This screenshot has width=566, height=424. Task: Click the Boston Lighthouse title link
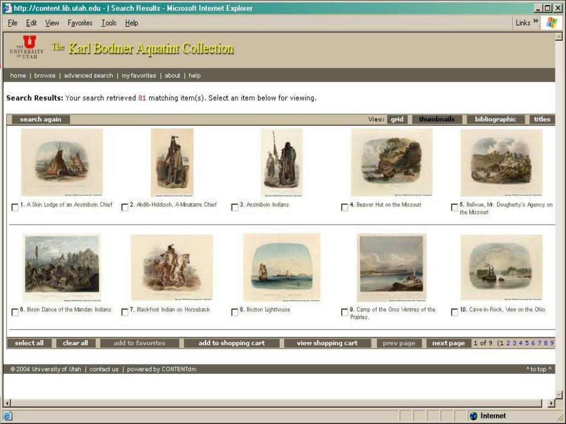tap(268, 309)
